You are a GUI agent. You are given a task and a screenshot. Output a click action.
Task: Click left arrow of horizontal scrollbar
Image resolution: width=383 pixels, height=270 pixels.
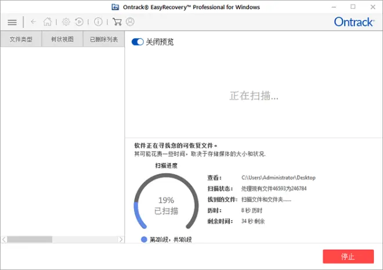point(4,239)
